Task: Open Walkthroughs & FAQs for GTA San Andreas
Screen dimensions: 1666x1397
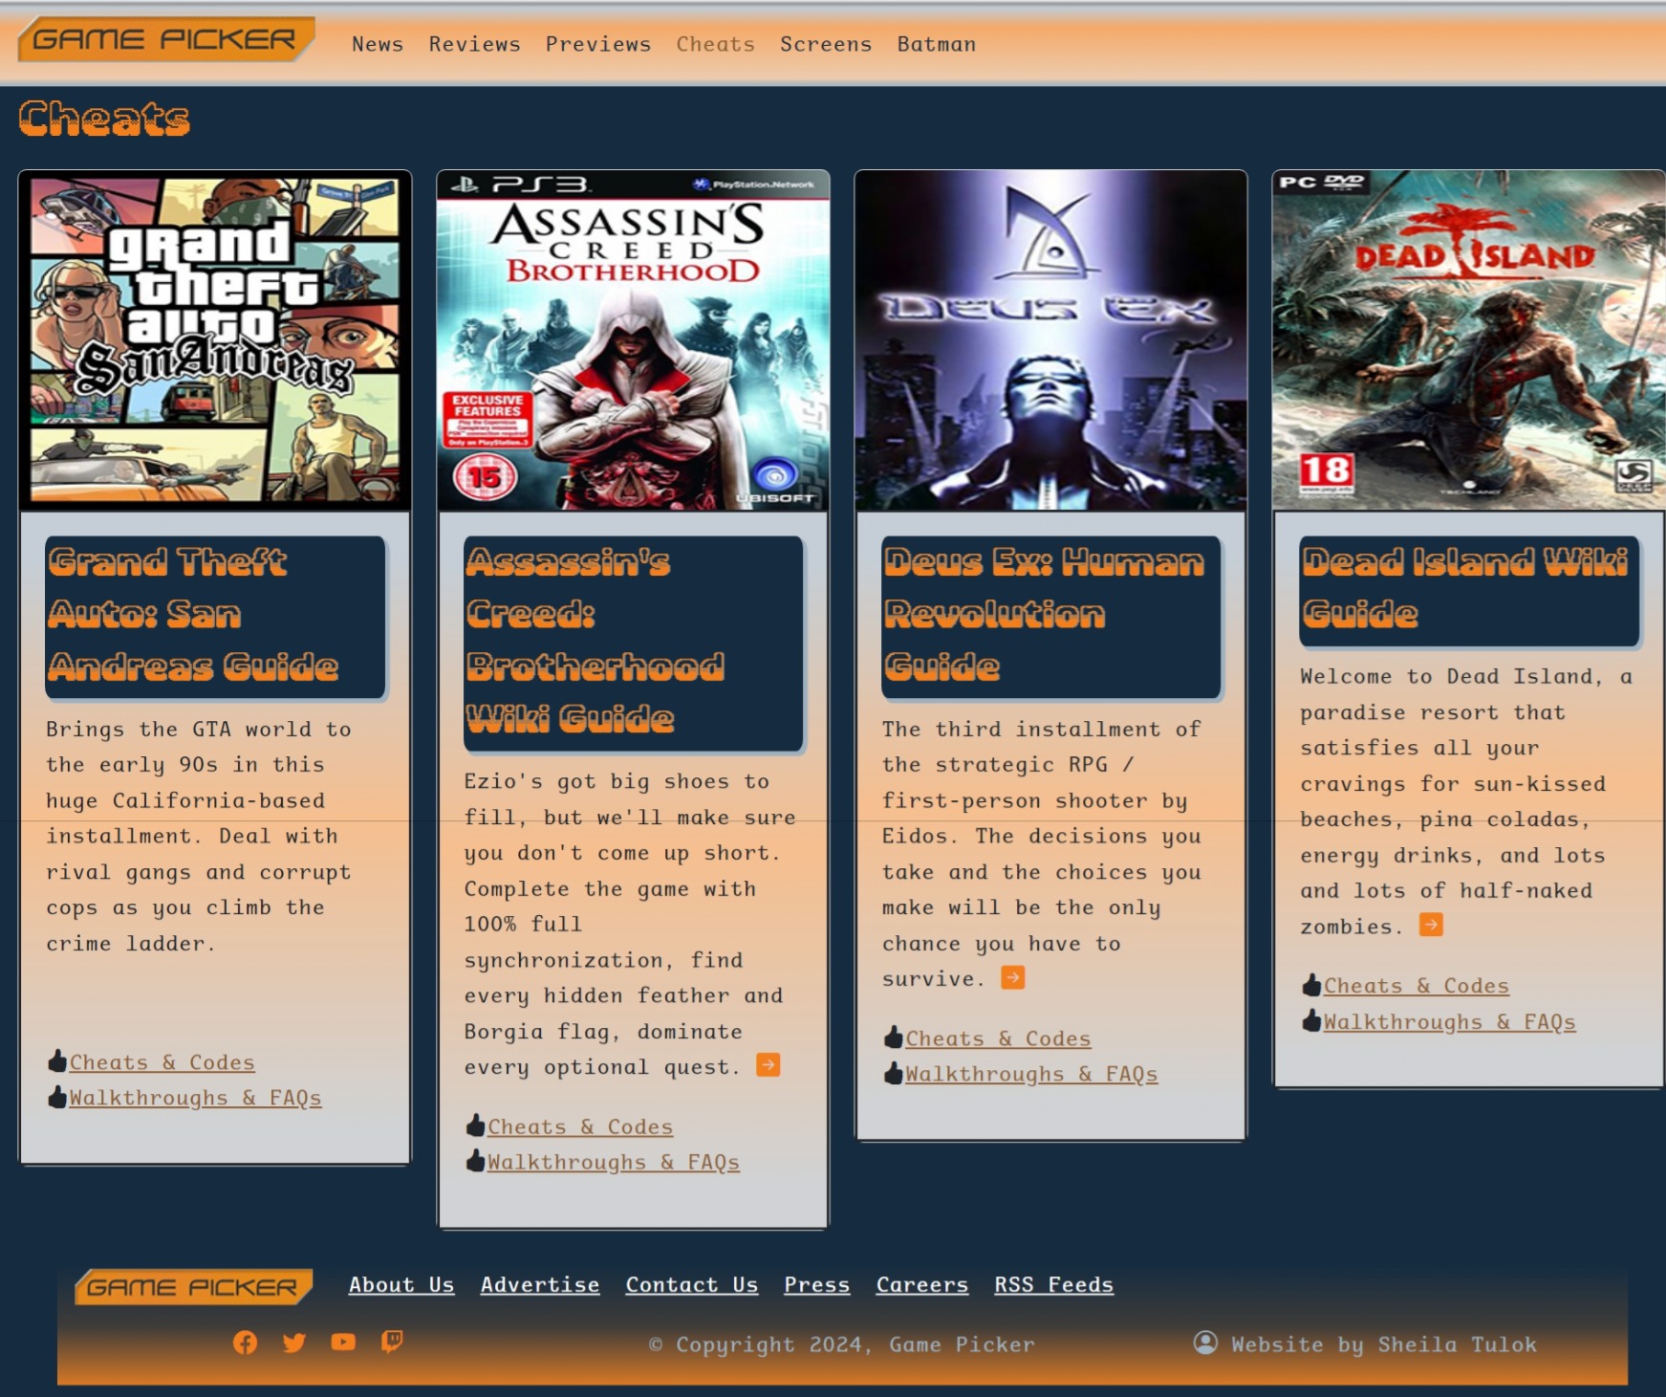Action: coord(195,1098)
